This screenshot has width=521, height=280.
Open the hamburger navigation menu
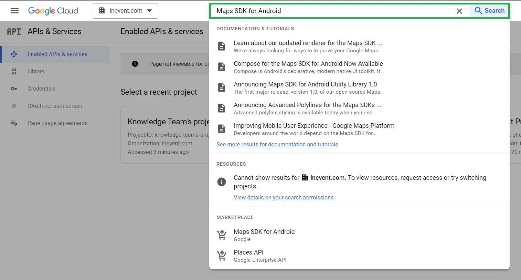point(15,11)
